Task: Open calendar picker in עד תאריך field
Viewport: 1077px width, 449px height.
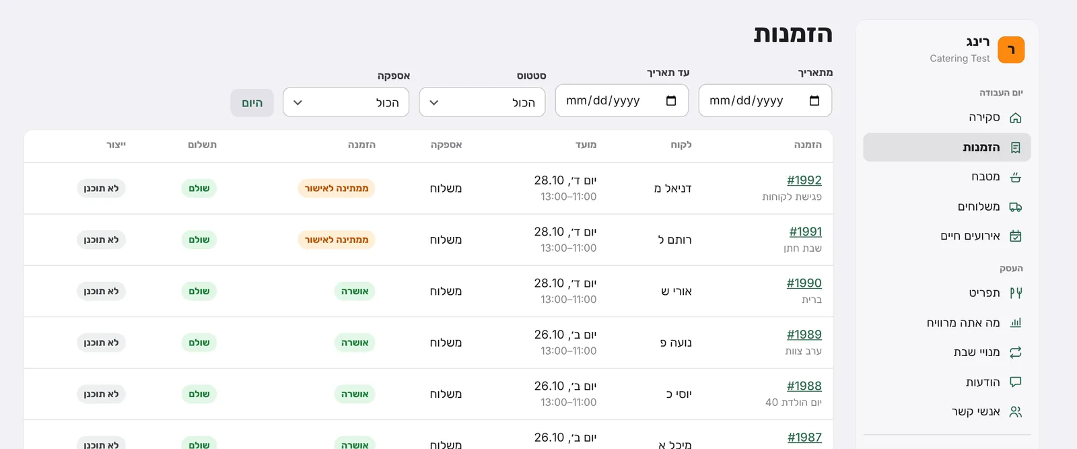Action: (671, 100)
